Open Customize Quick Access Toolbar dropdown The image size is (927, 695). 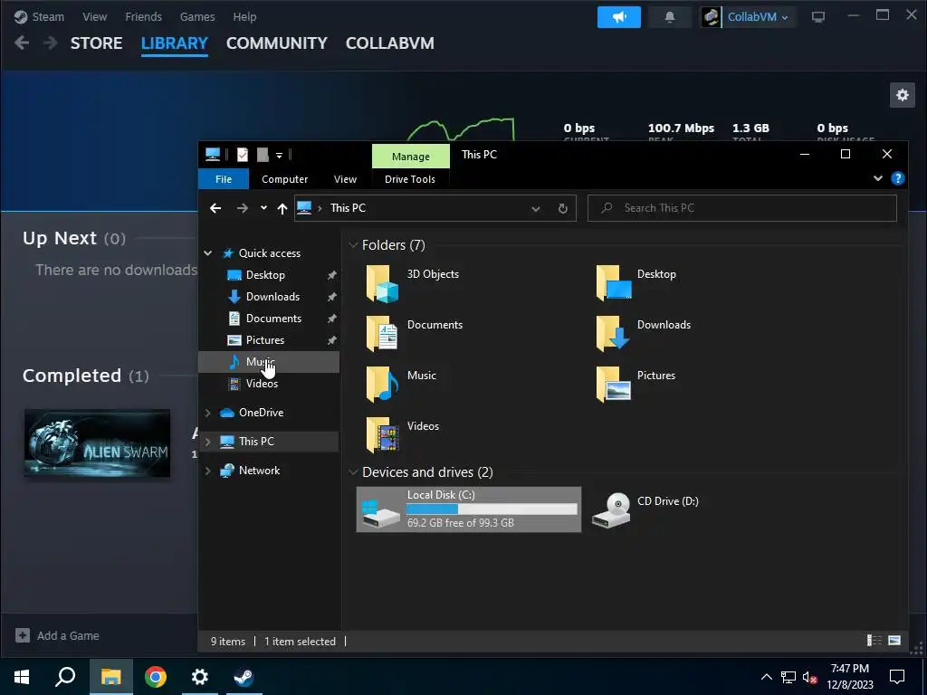pyautogui.click(x=279, y=156)
